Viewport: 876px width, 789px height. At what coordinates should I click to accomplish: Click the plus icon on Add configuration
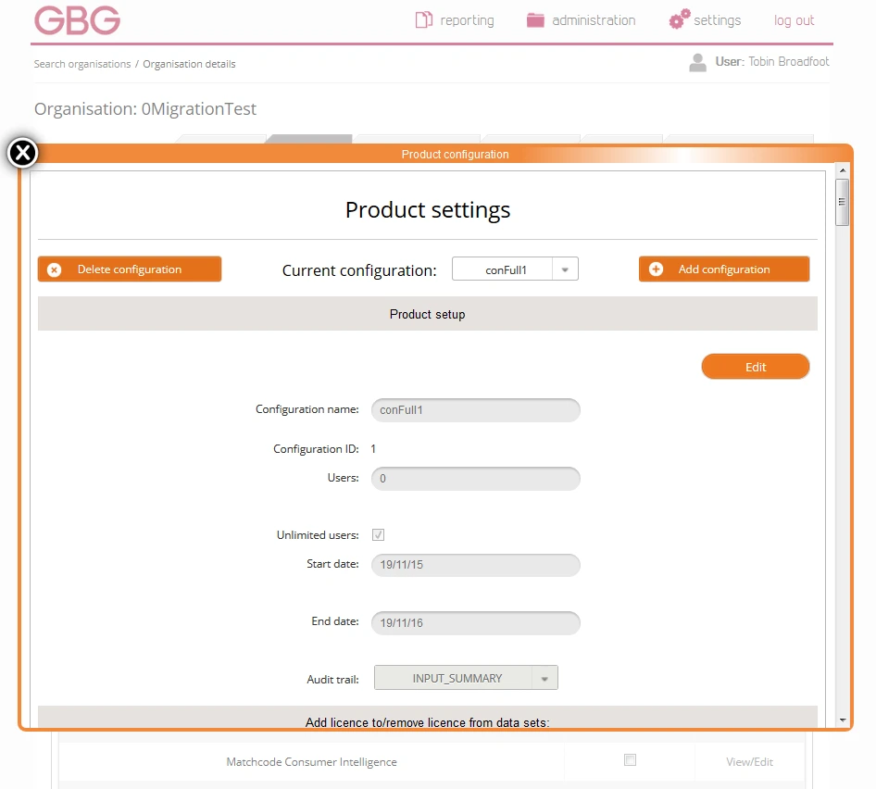(657, 269)
